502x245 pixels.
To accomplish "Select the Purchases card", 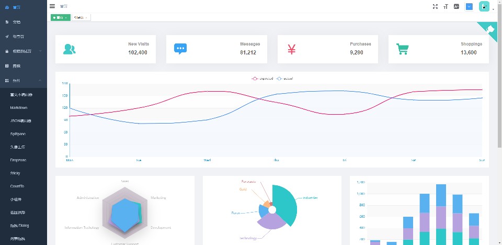I will [327, 49].
